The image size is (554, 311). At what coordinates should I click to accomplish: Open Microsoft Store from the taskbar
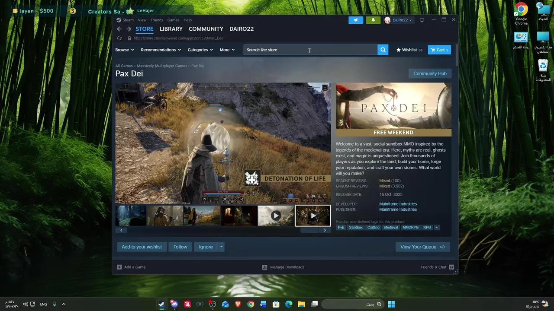click(x=276, y=304)
